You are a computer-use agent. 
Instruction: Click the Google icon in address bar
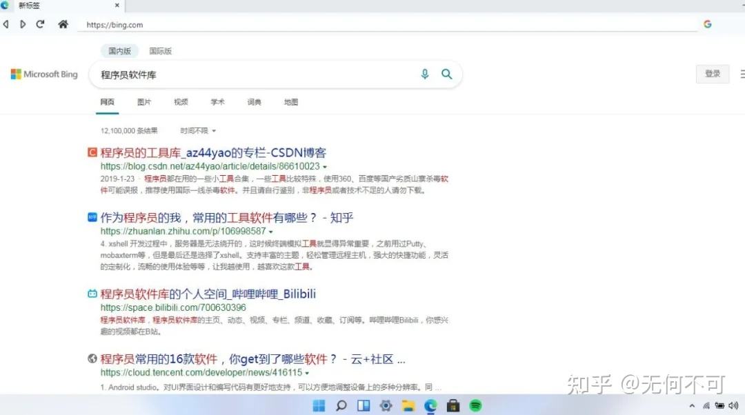pos(708,24)
